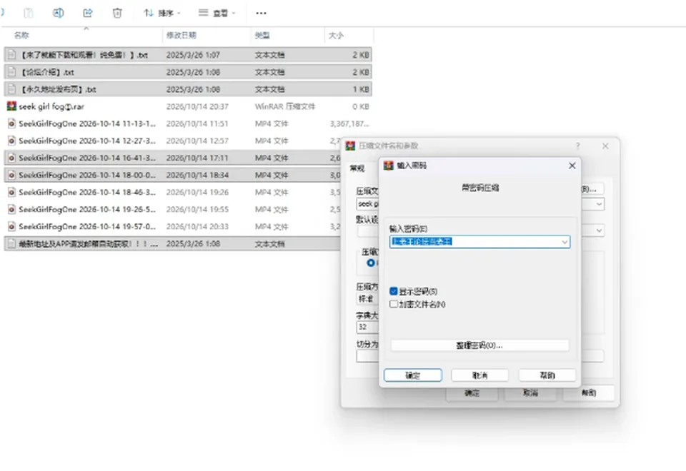Image resolution: width=686 pixels, height=471 pixels.
Task: Click 取消 (Cancel) in the back archive dialog
Action: tap(530, 392)
